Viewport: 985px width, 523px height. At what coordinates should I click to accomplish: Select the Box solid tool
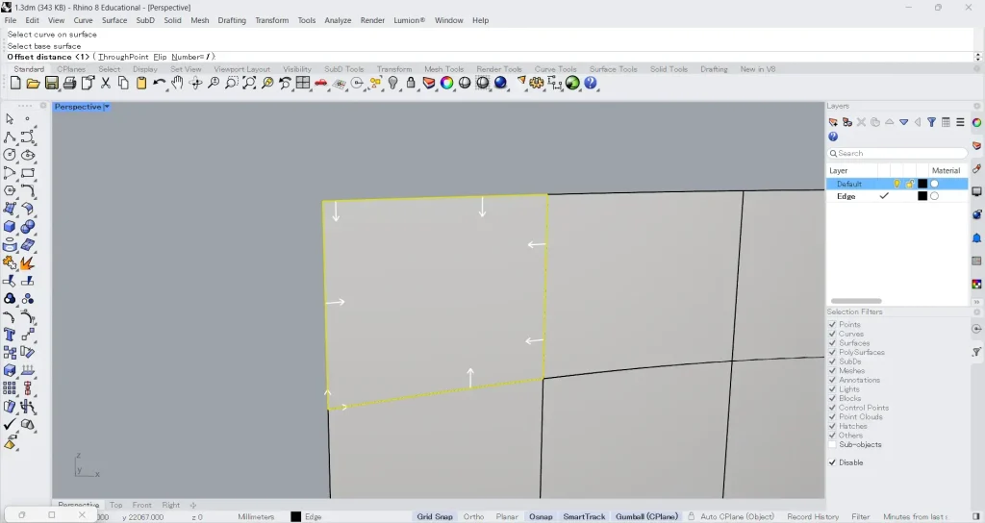tap(10, 227)
